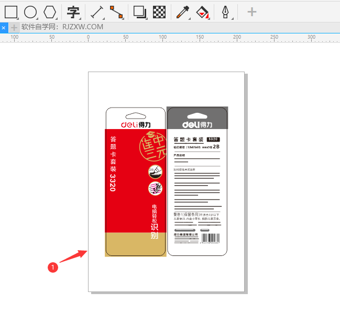Select the Text tool

(73, 12)
